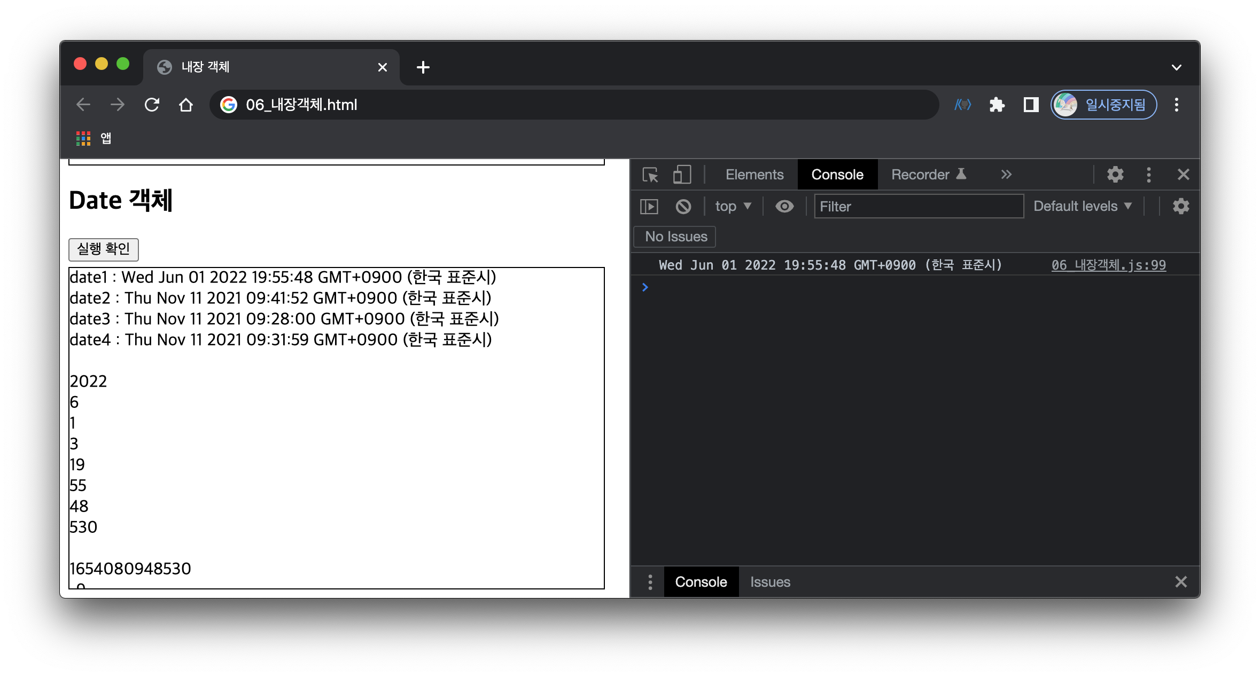Open the 06_내장객체.js:99 source link

pos(1108,265)
